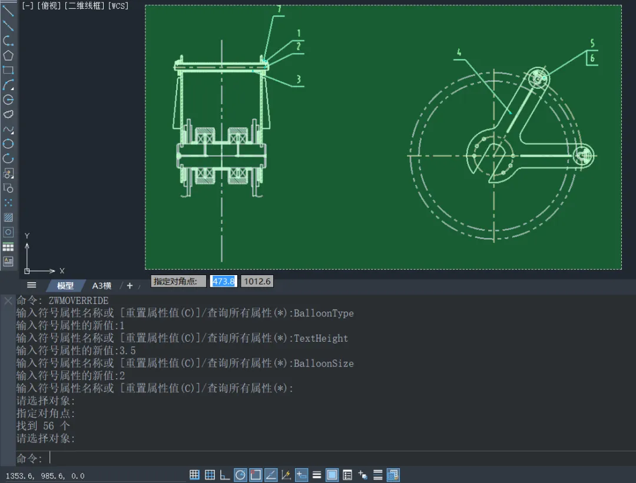Switch to the A3横 layout tab
Screen dimensions: 636x483
tap(101, 286)
